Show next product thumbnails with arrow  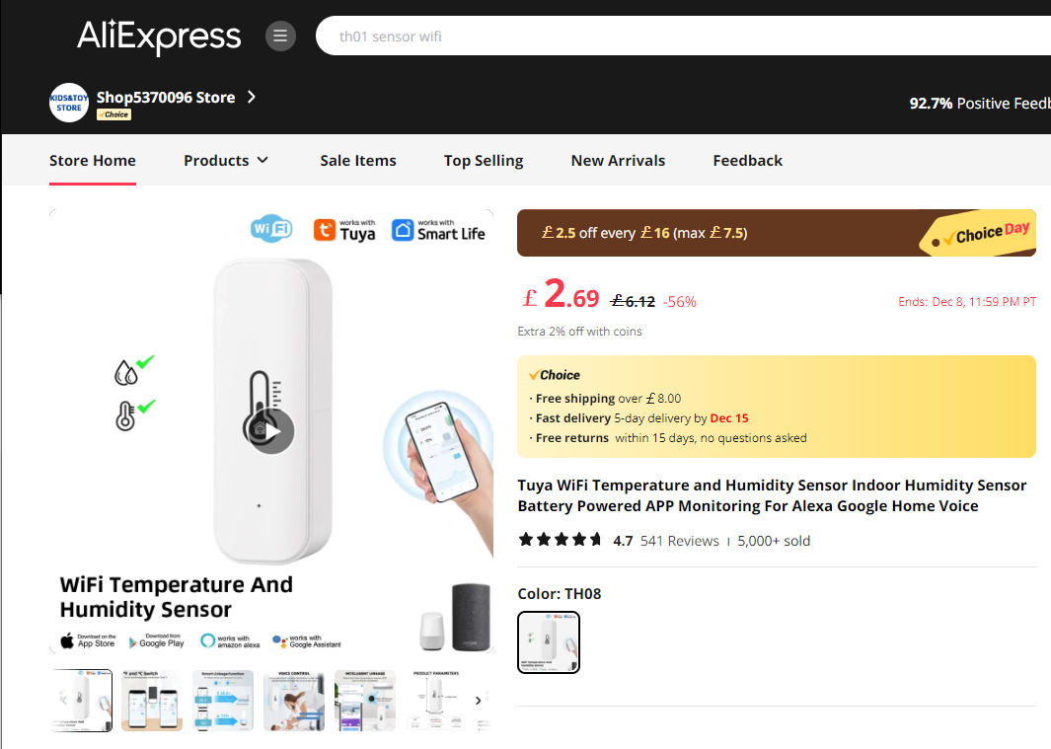pyautogui.click(x=478, y=701)
